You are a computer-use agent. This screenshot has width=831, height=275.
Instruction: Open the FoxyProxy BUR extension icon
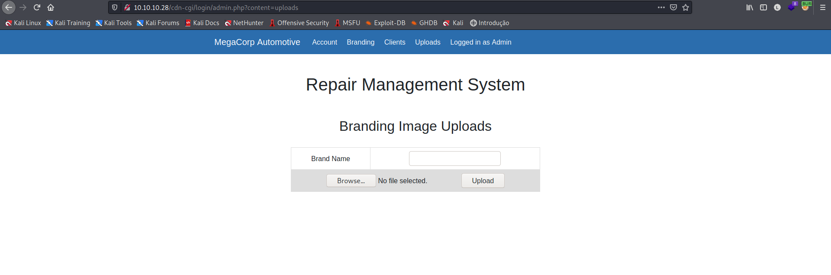(805, 7)
